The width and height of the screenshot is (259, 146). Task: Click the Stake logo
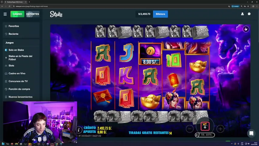[x=56, y=14]
